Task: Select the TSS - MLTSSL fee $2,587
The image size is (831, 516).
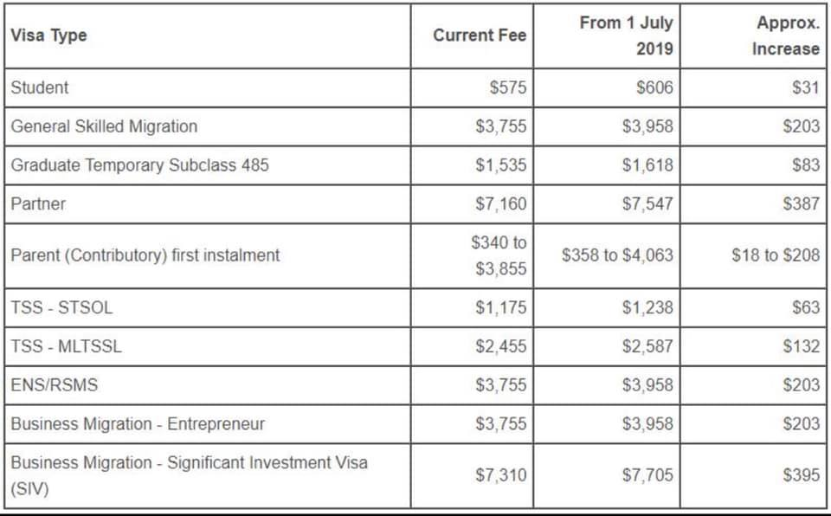Action: 647,346
